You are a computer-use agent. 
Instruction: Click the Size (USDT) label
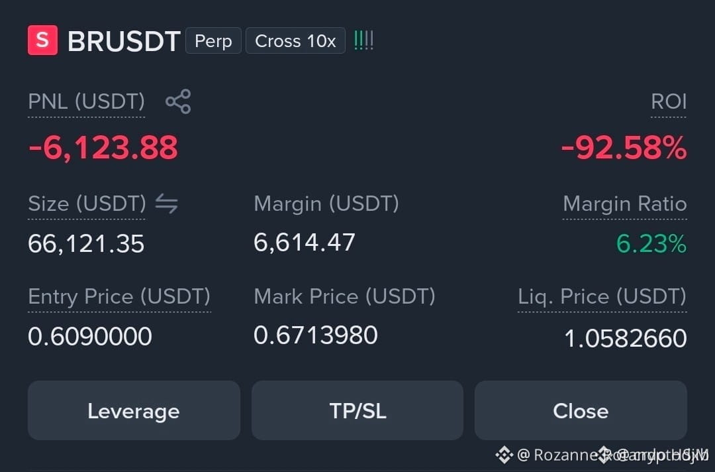(x=87, y=204)
